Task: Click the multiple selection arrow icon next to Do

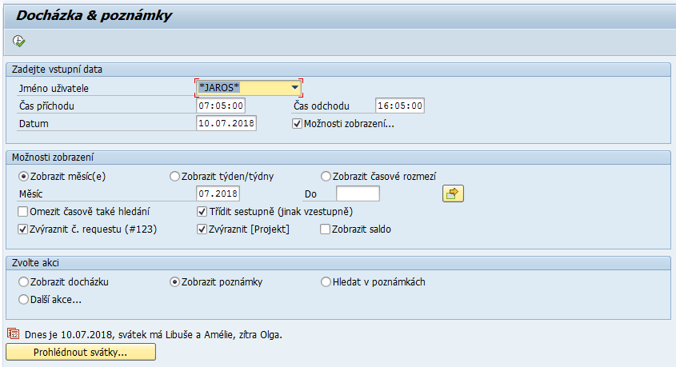Action: [x=454, y=193]
